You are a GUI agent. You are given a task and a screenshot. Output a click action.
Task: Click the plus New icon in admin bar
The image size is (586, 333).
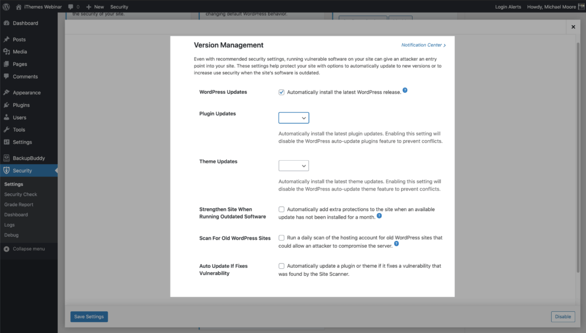89,7
